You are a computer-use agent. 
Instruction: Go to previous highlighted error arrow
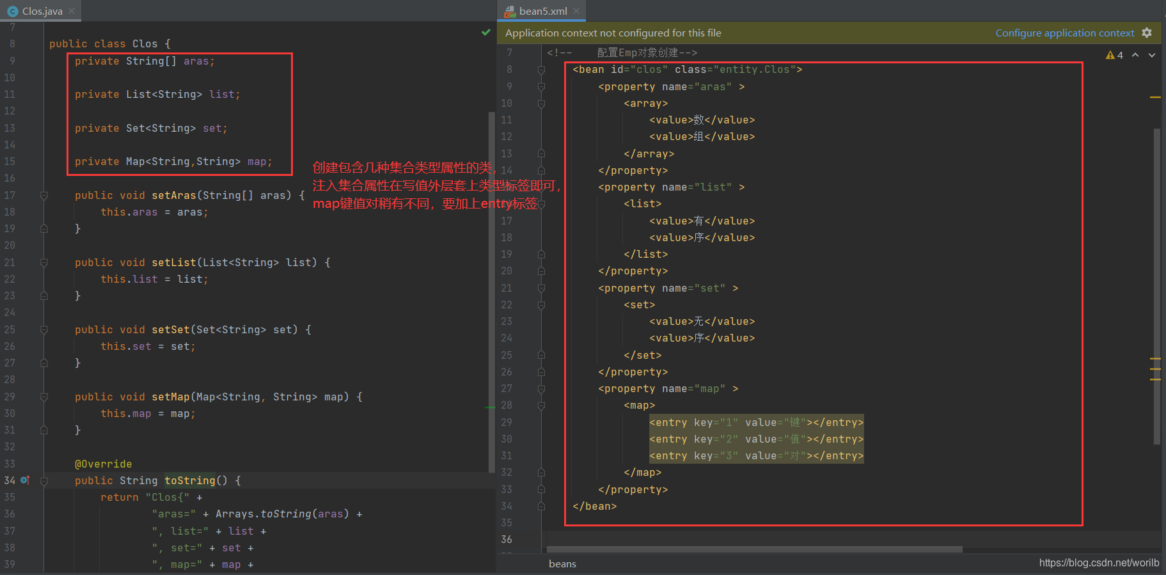pyautogui.click(x=1135, y=55)
